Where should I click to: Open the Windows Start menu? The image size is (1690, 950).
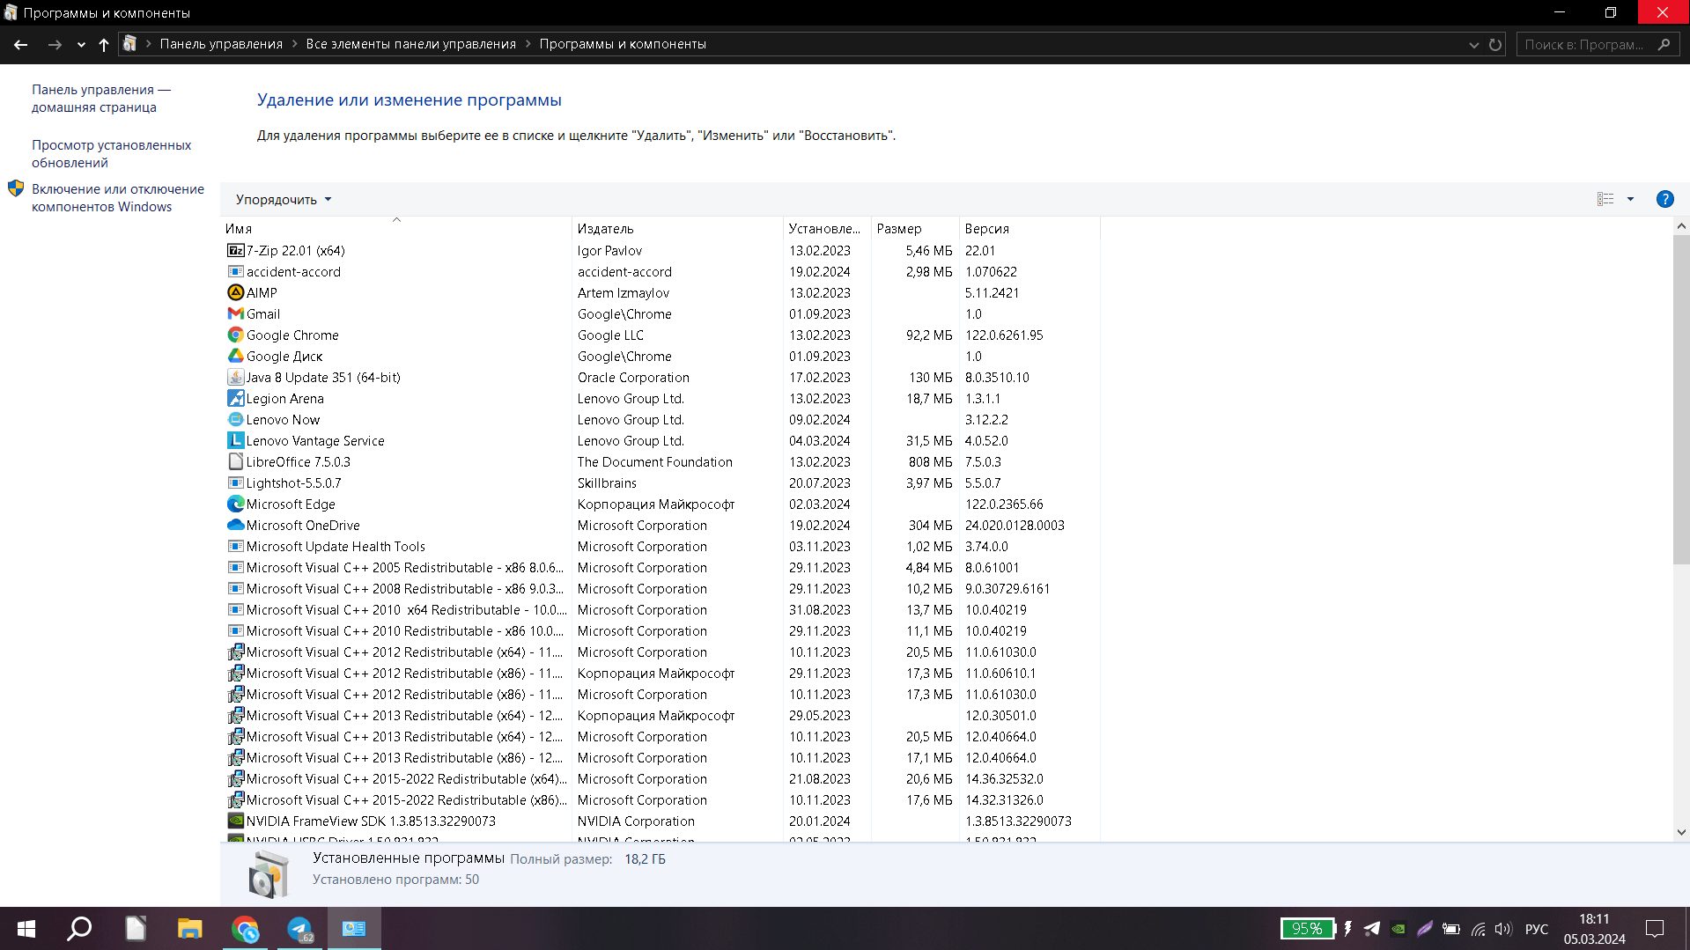point(26,929)
